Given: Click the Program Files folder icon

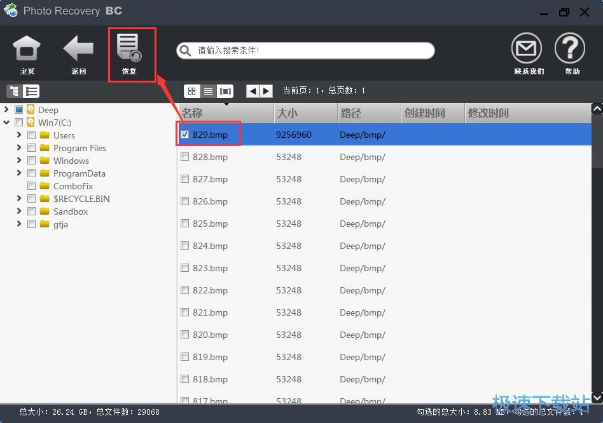Looking at the screenshot, I should 45,148.
